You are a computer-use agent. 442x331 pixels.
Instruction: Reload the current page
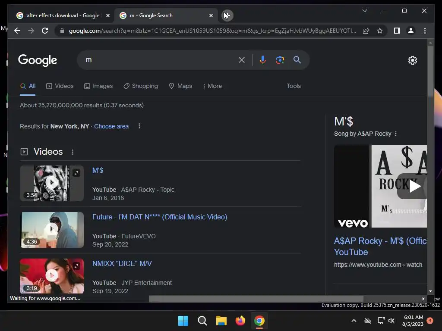point(45,31)
